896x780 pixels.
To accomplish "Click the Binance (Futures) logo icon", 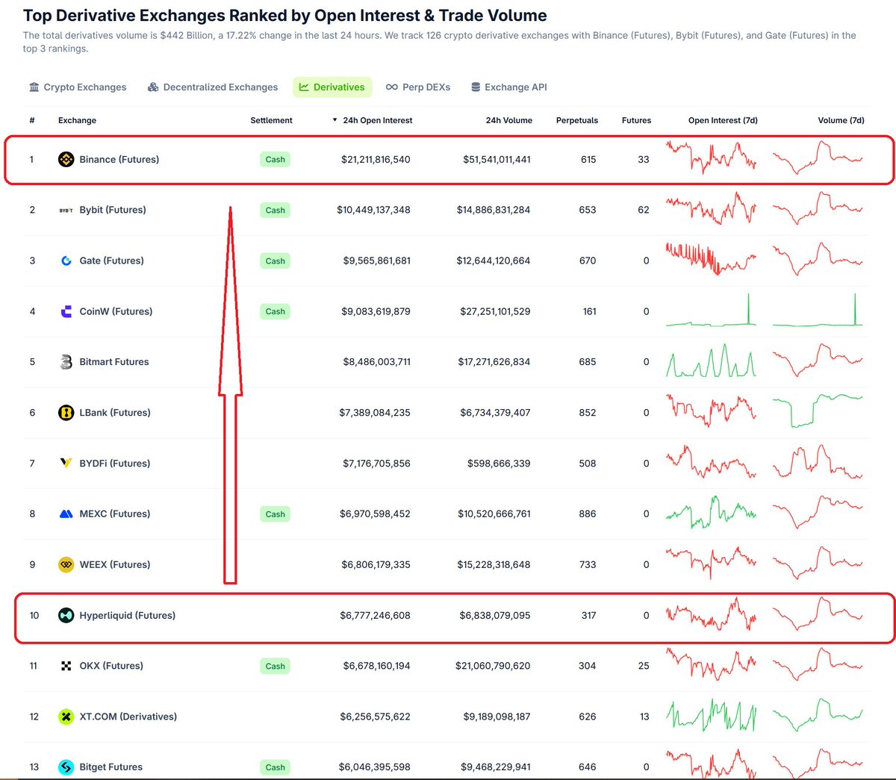I will (66, 159).
